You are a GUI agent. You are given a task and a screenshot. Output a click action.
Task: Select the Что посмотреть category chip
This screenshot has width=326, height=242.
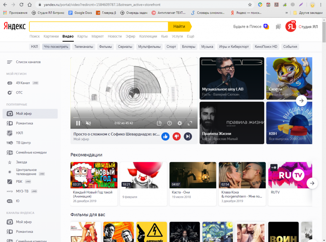tap(56, 47)
